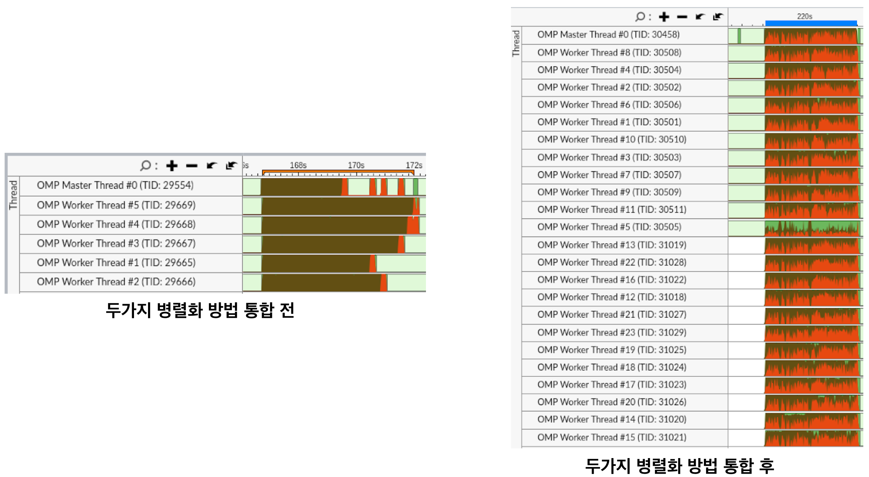Click undo-zoom arrow icon in left timeline
The height and width of the screenshot is (477, 869).
pyautogui.click(x=212, y=165)
